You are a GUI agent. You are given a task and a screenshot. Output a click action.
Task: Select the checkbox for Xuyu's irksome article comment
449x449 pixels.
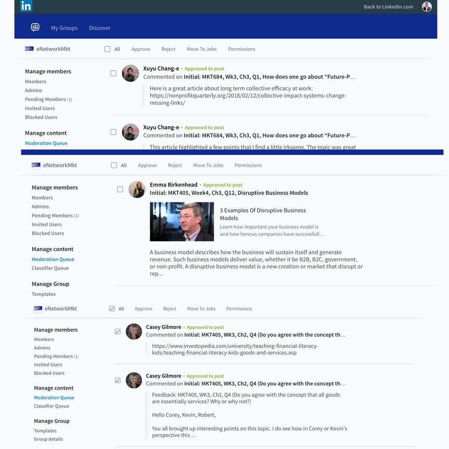(x=113, y=132)
